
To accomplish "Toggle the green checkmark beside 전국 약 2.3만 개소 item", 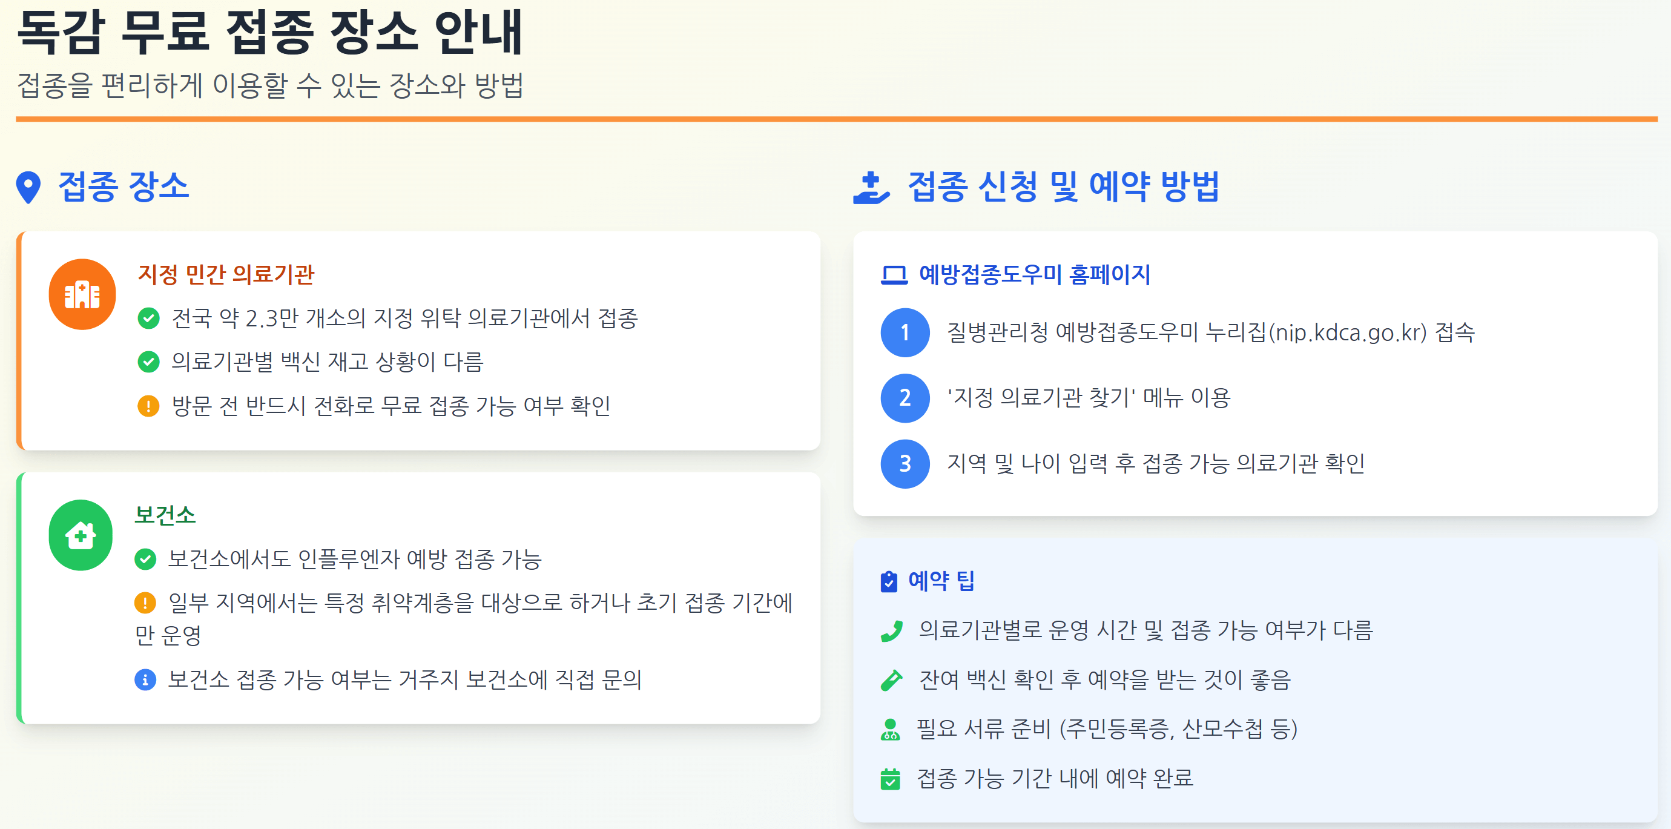I will pyautogui.click(x=149, y=318).
